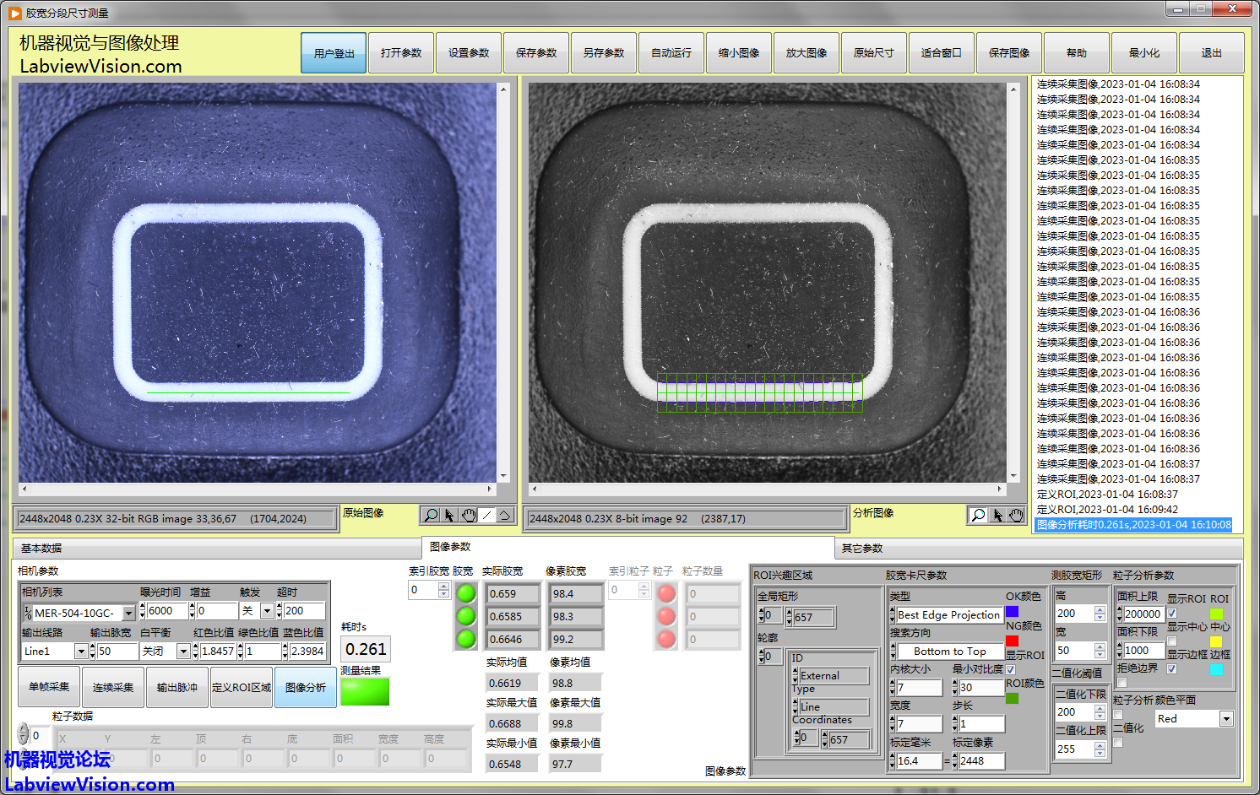The image size is (1260, 795).
Task: Select the pan hand tool under analysis image
Action: coord(1016,515)
